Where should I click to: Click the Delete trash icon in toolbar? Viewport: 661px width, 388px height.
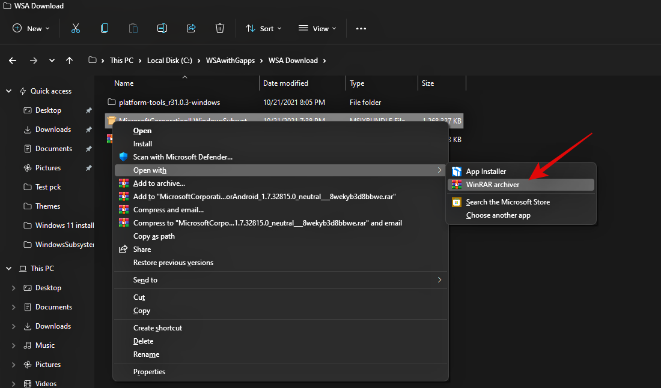220,28
